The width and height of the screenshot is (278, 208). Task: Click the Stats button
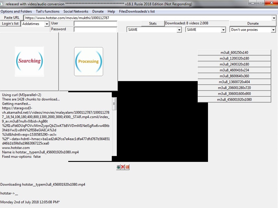coord(153,24)
